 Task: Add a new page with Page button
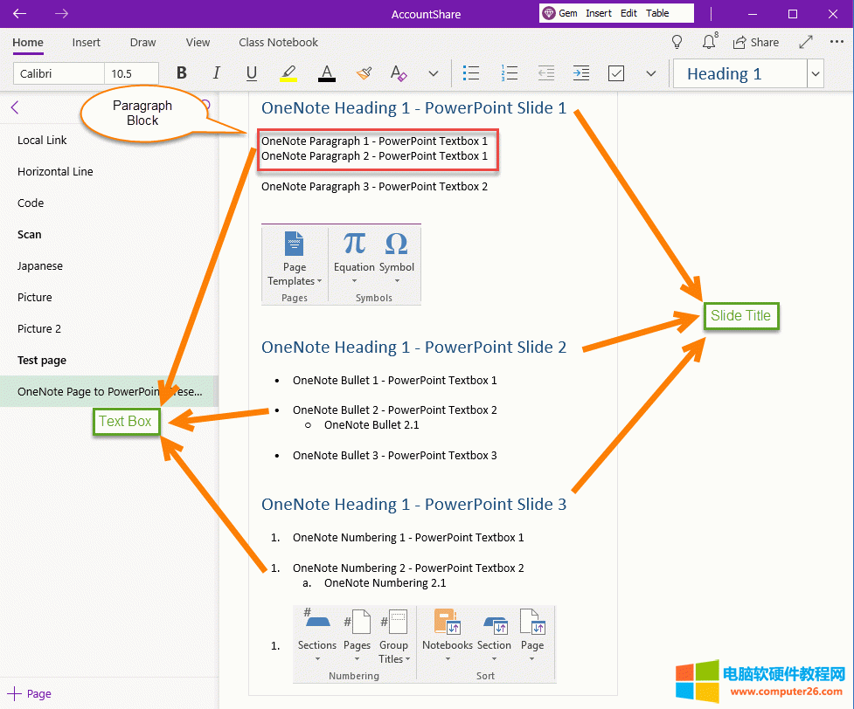[29, 693]
